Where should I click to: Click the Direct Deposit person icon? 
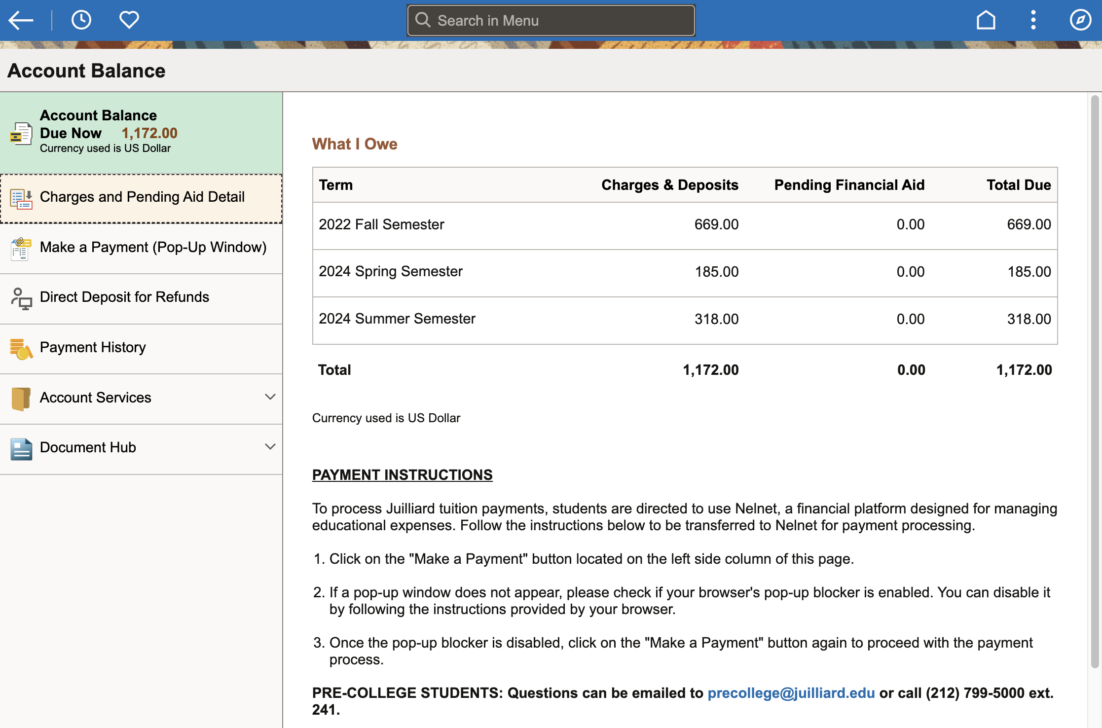(x=21, y=298)
